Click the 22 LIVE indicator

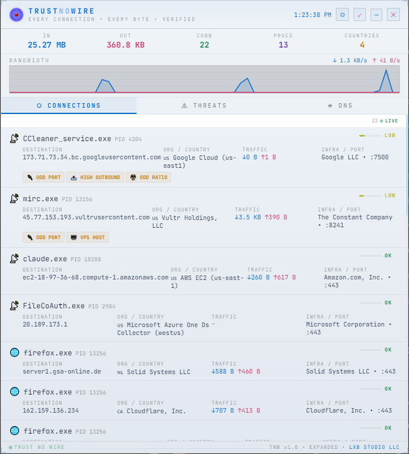click(x=385, y=121)
